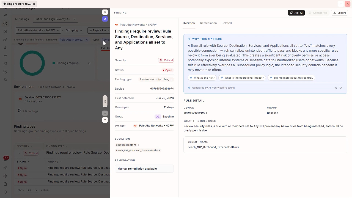Click the 007955000291974 location breadcrumb
The image size is (352, 198).
126,145
